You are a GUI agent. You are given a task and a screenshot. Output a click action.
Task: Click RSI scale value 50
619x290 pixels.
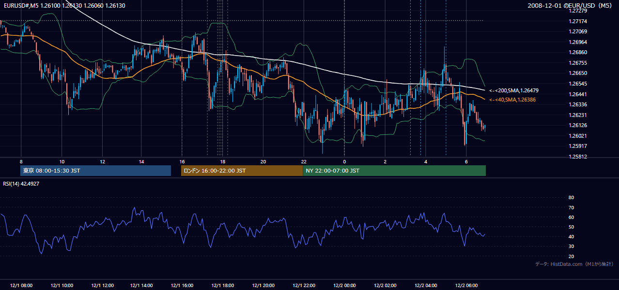pyautogui.click(x=571, y=227)
